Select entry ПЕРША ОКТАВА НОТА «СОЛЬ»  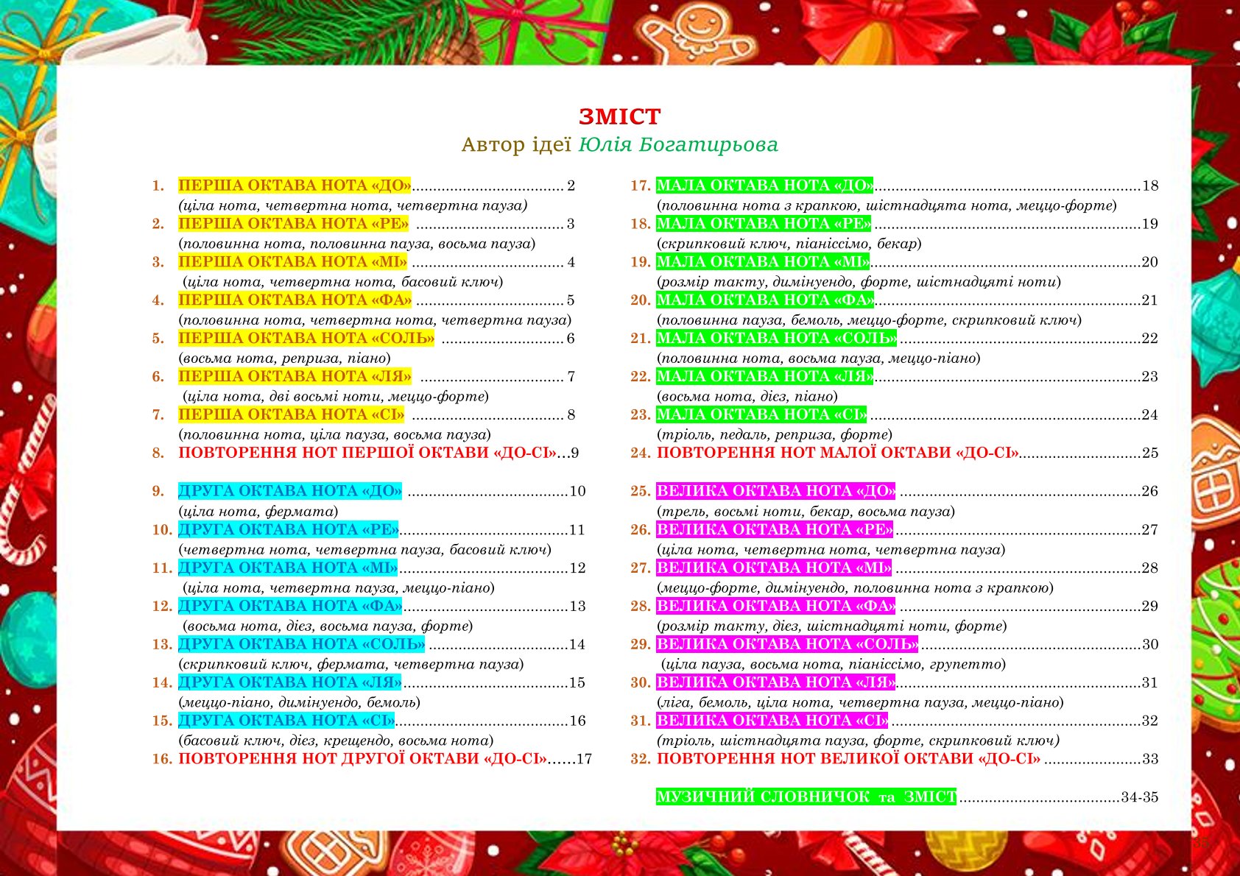tap(306, 339)
